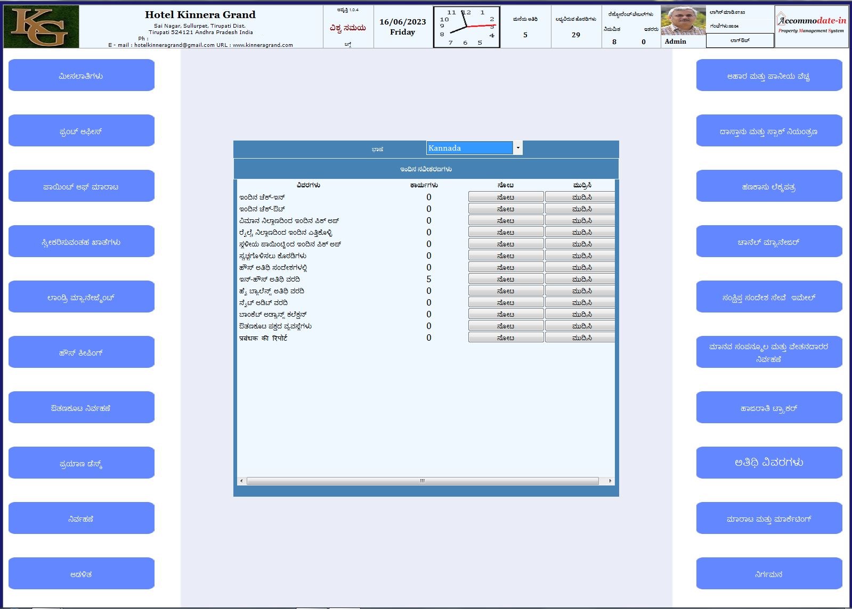Open Attendance Tracker (ಹಾಜರಾತಿ ಟ್ರ್ಯಾಕರ್)

769,407
